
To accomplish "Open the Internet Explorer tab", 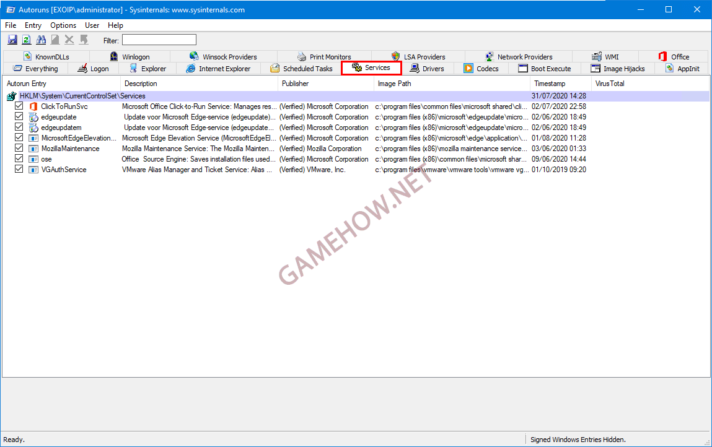I will click(x=218, y=69).
